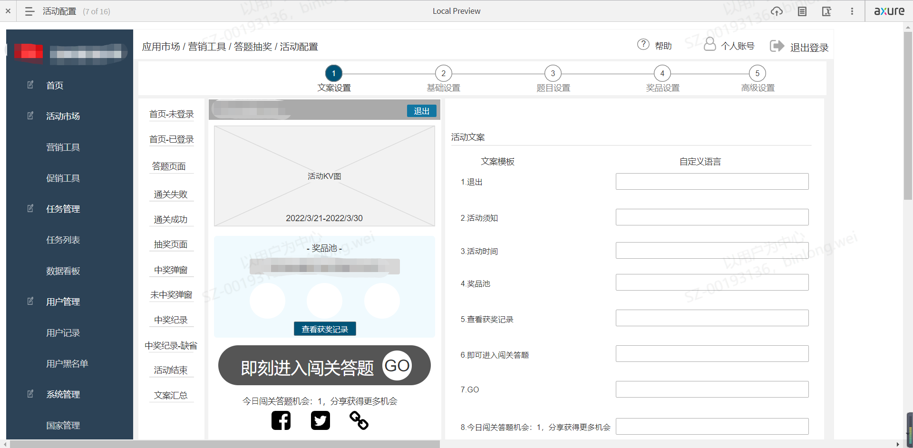Click the edit icon beside 用户管理
Screen dimensions: 913x448
click(30, 301)
